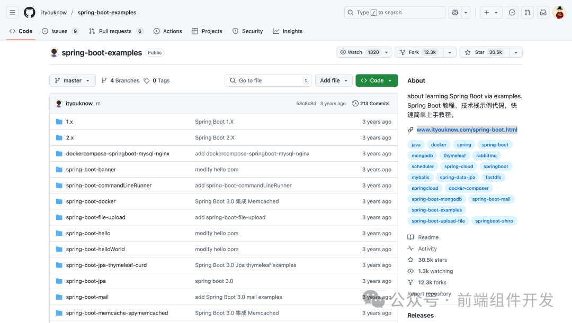Viewport: 572px width, 323px height.
Task: Focus the 'Type / to search' box
Action: tap(395, 12)
